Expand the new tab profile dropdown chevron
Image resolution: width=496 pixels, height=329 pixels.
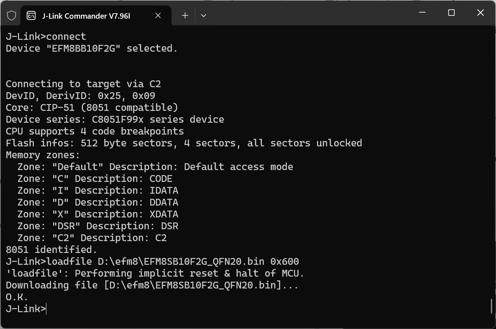point(203,15)
